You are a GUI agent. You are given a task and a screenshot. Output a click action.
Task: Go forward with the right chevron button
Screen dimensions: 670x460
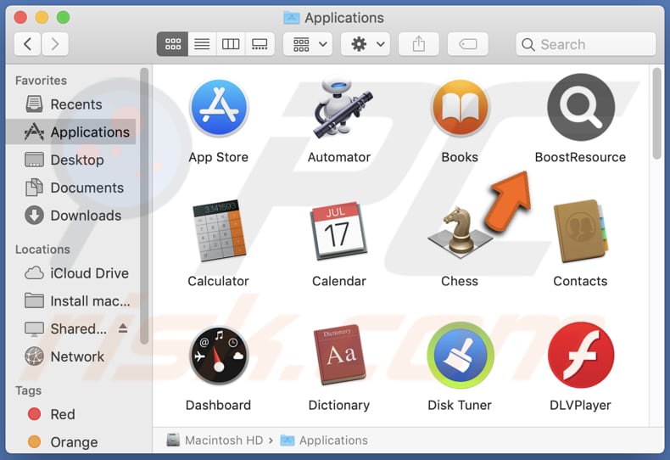point(55,44)
